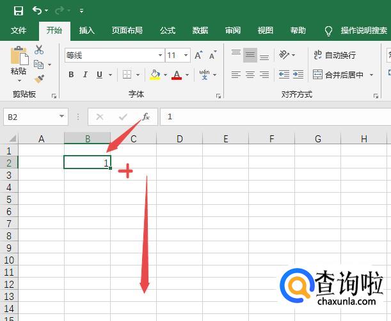
Task: Click the Borders icon
Action: [x=127, y=74]
